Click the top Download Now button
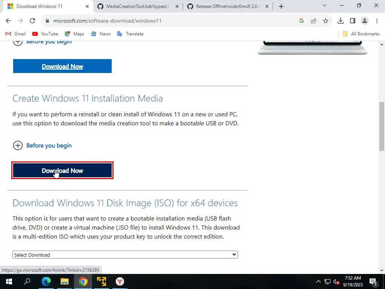This screenshot has height=289, width=385. point(62,66)
